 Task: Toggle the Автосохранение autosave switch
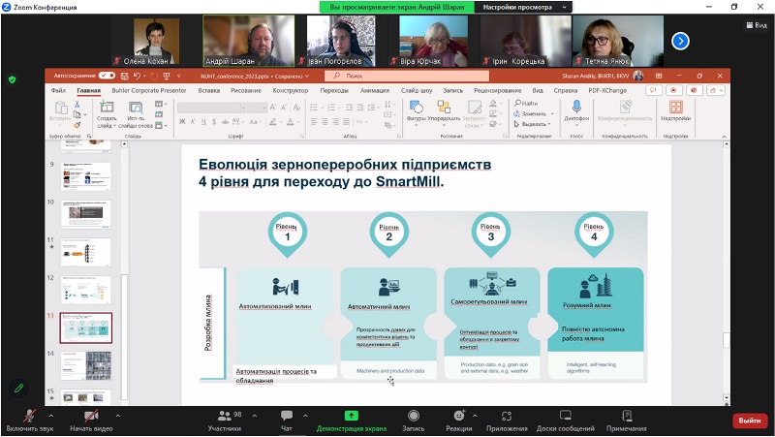coord(107,75)
